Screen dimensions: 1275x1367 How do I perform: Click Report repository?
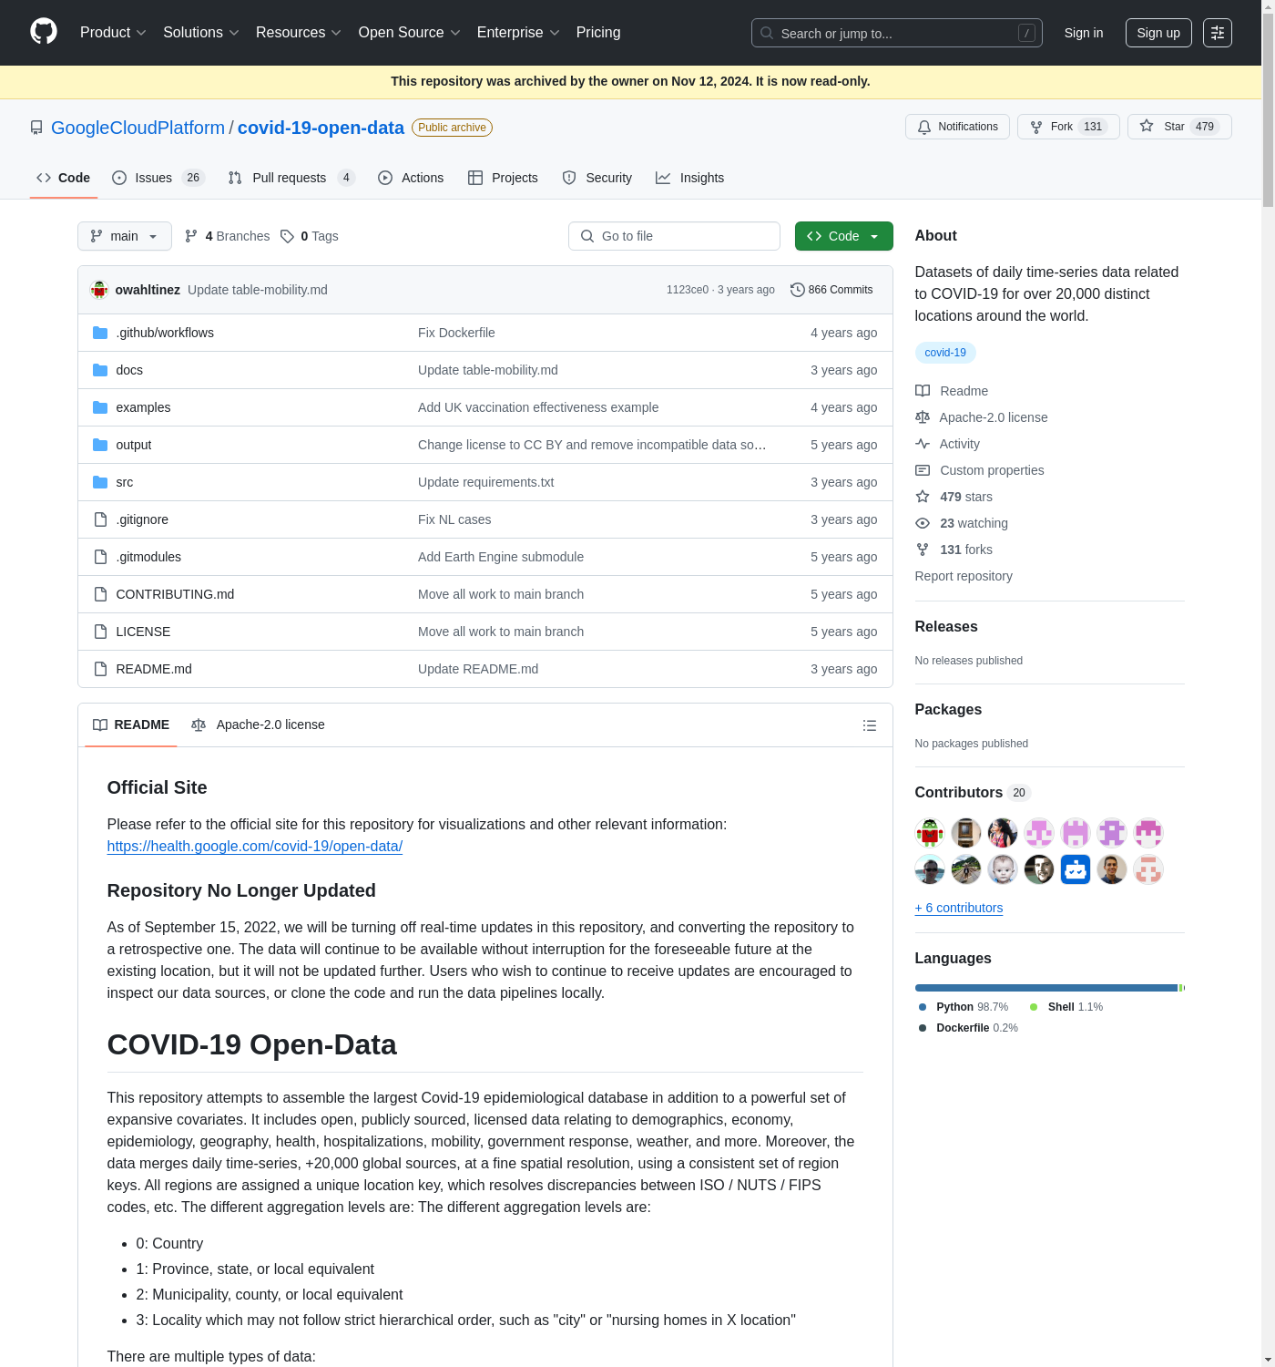964,576
